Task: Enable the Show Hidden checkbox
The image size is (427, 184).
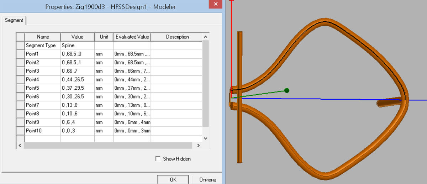Action: pyautogui.click(x=158, y=159)
